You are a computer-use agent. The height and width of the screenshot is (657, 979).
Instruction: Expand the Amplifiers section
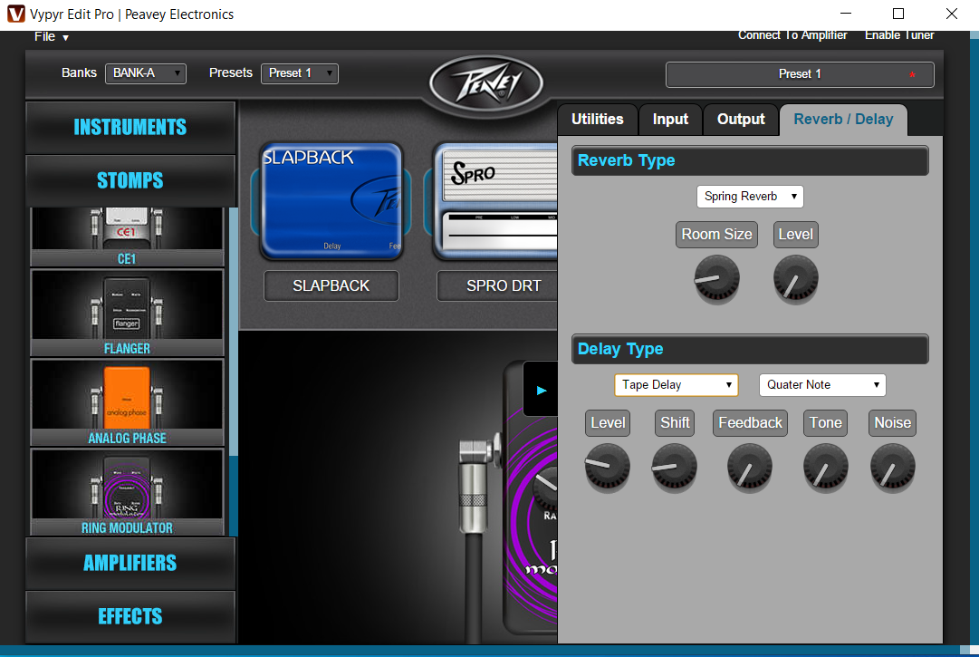pyautogui.click(x=130, y=564)
